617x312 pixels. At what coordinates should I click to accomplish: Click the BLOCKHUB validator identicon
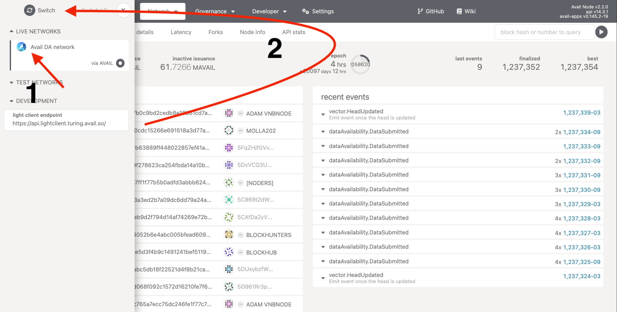point(229,252)
